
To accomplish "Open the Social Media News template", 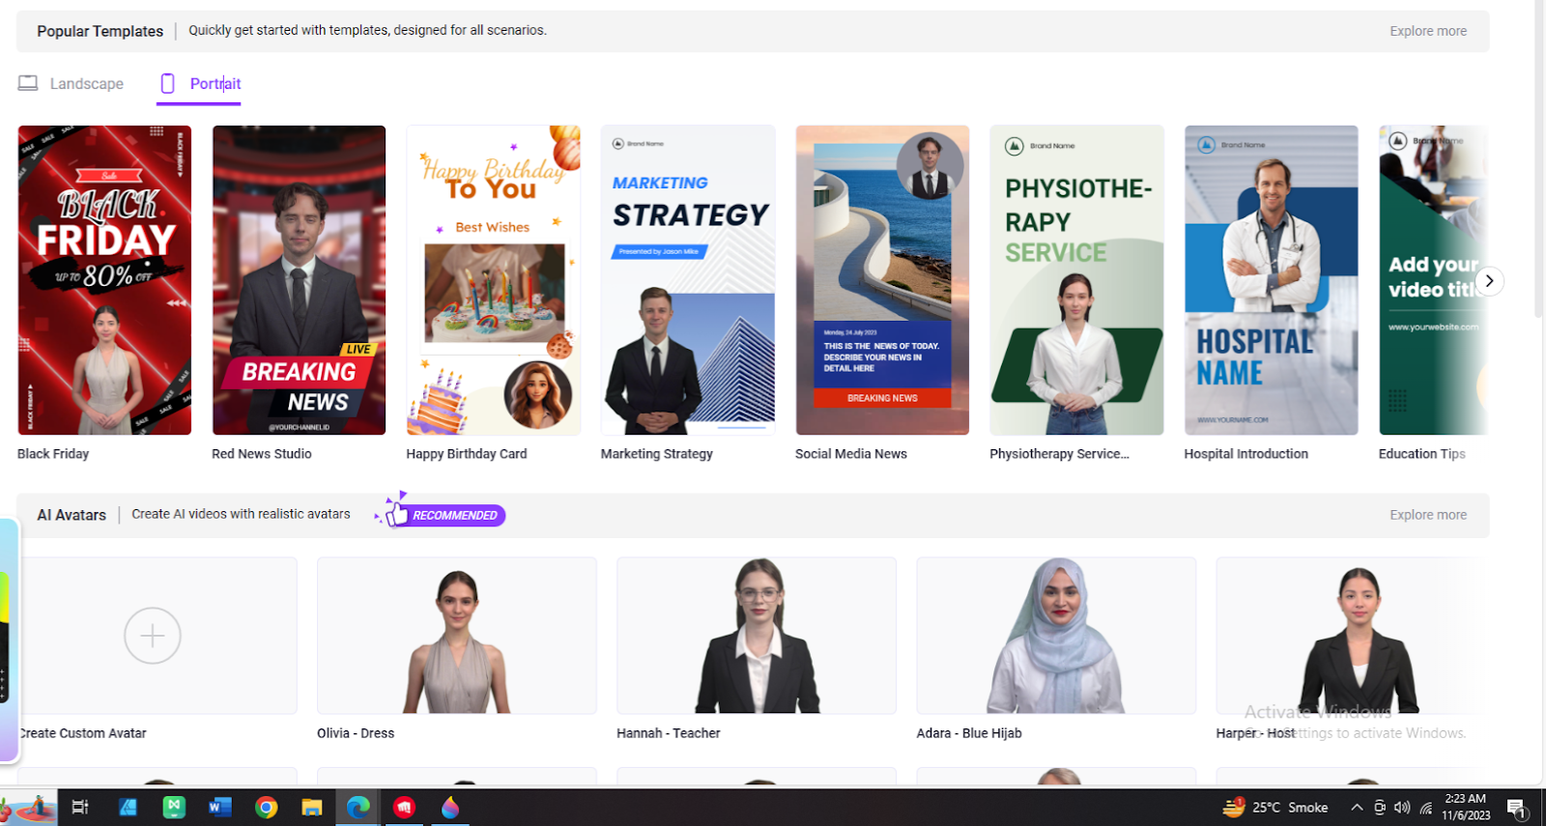I will point(882,280).
